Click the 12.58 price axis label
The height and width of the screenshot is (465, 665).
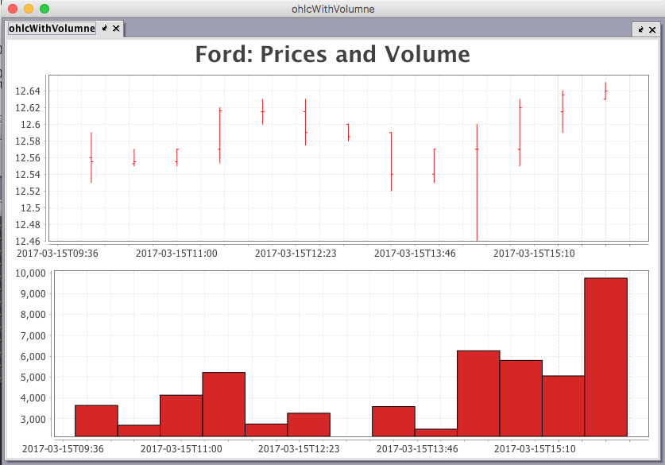click(x=28, y=141)
